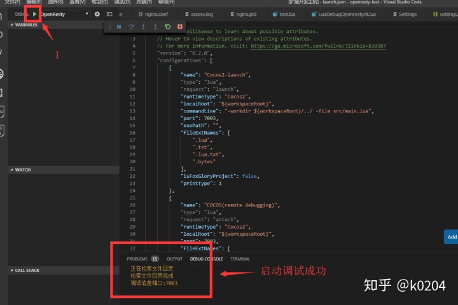Click the "isFoxGloryProject" false value
458x305 pixels.
249,176
